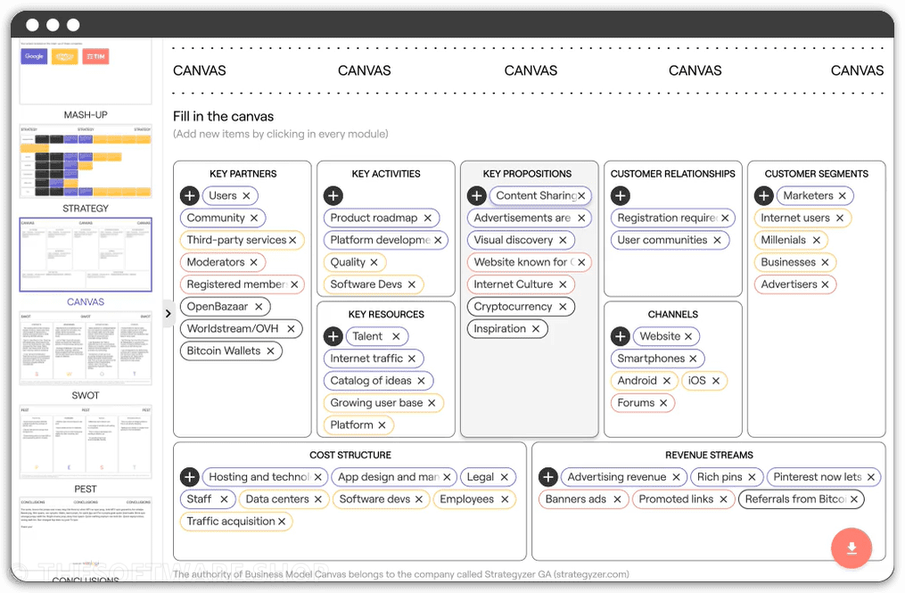Open the CONCLUSIONS slide thumbnail
Viewport: 905px width, 593px height.
[86, 535]
